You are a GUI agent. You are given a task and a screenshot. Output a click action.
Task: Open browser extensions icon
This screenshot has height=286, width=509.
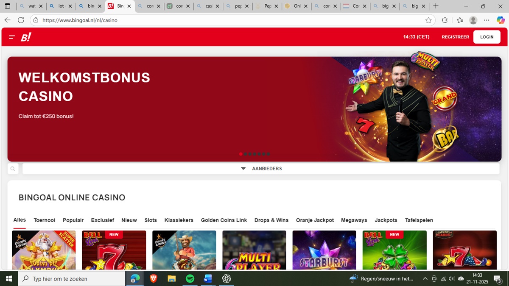(x=445, y=20)
